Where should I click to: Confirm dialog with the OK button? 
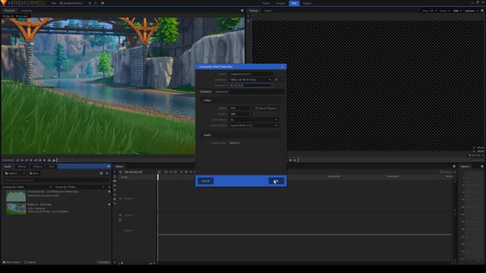(276, 181)
